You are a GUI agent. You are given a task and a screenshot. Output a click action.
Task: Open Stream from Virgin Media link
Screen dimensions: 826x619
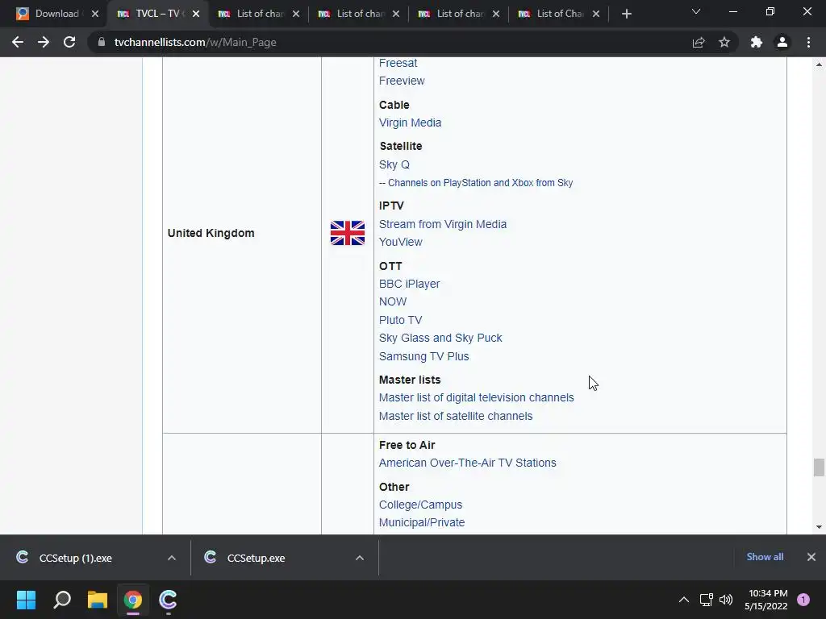click(x=443, y=224)
